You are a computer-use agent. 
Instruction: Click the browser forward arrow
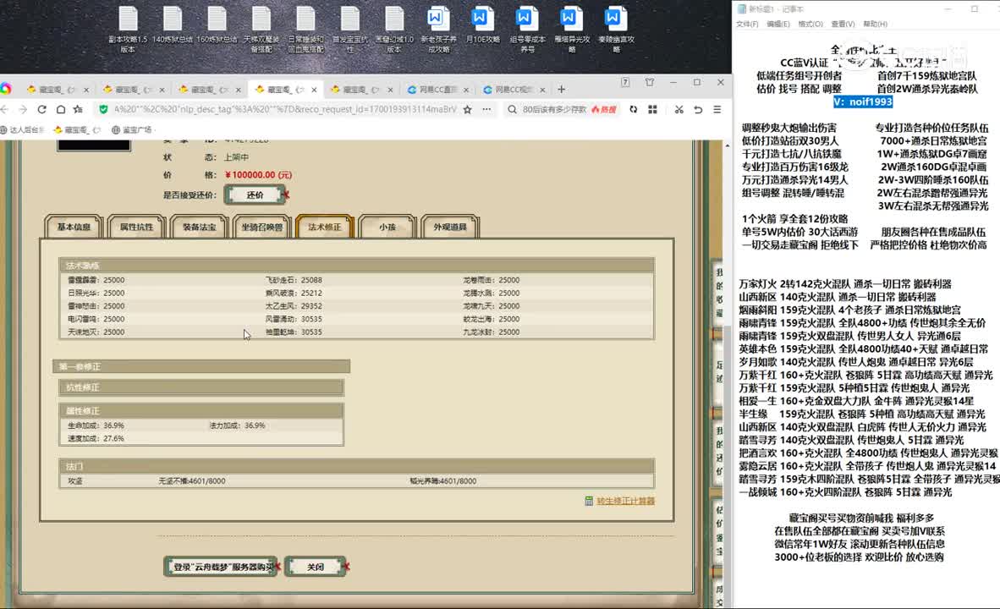[23, 110]
